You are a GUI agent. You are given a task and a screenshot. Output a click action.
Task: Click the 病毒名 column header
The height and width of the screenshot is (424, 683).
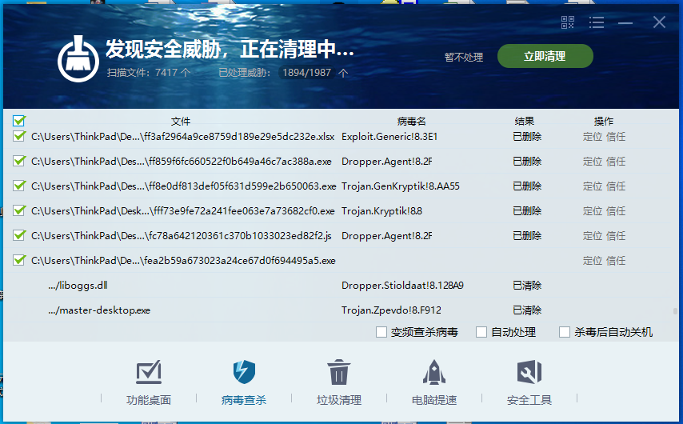(x=412, y=121)
